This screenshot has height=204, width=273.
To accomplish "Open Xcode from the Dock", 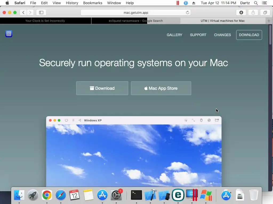I will [150, 195].
